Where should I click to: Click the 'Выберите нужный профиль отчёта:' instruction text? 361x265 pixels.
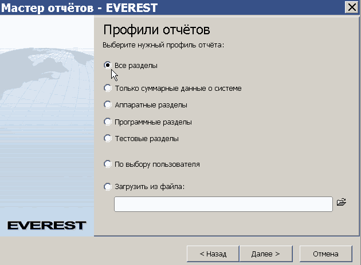(x=163, y=45)
